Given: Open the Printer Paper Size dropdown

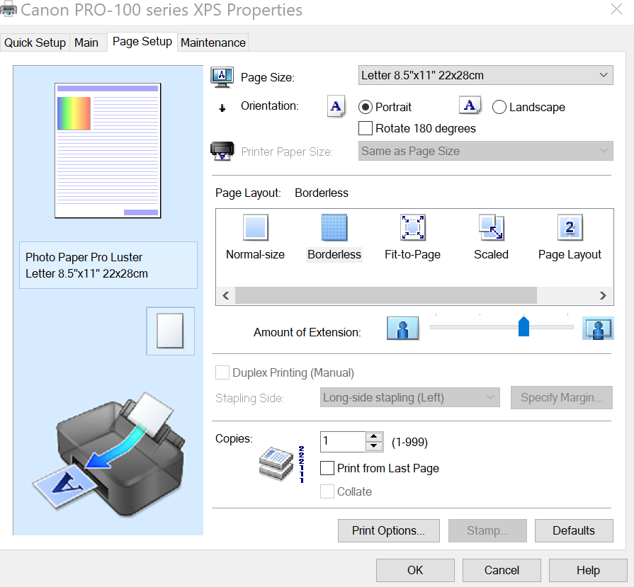Looking at the screenshot, I should (485, 151).
